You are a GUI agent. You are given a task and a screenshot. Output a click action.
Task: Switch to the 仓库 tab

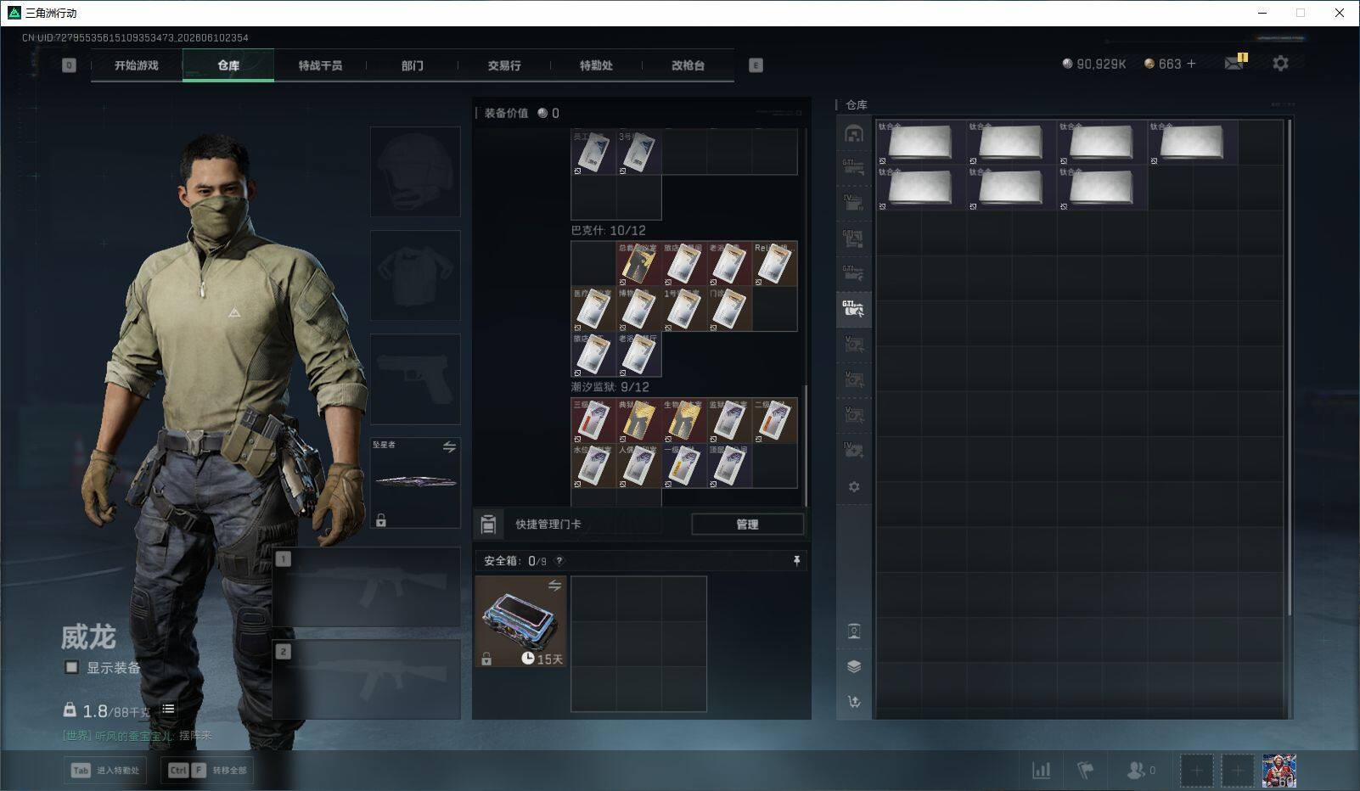(228, 65)
